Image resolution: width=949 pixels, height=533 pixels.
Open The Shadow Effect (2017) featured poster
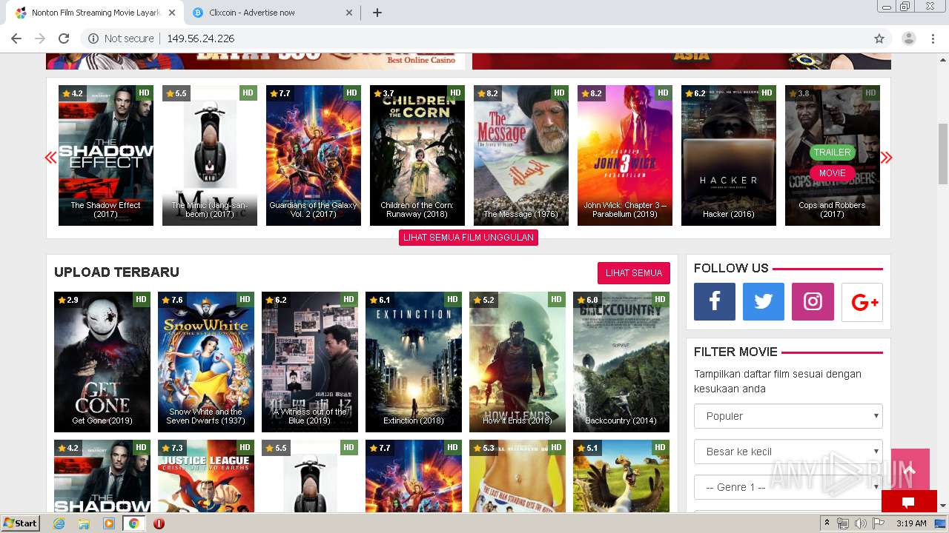tap(106, 155)
